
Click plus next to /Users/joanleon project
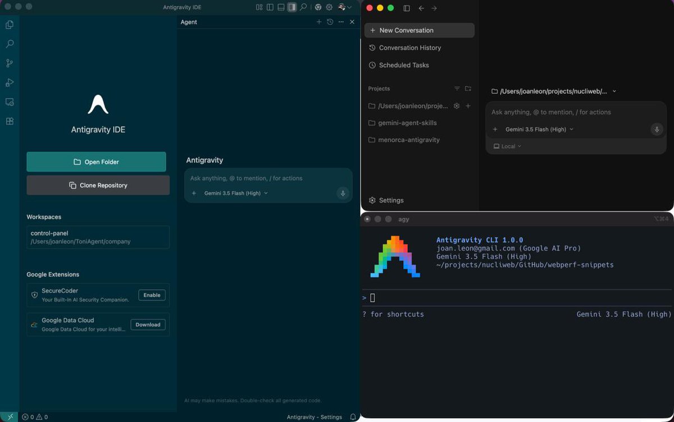[468, 105]
